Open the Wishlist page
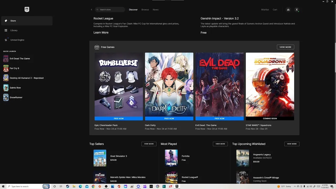The image size is (336, 189). tap(265, 10)
